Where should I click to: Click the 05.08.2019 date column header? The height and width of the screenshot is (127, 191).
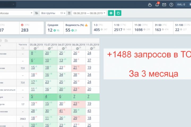pyautogui.click(x=36, y=45)
